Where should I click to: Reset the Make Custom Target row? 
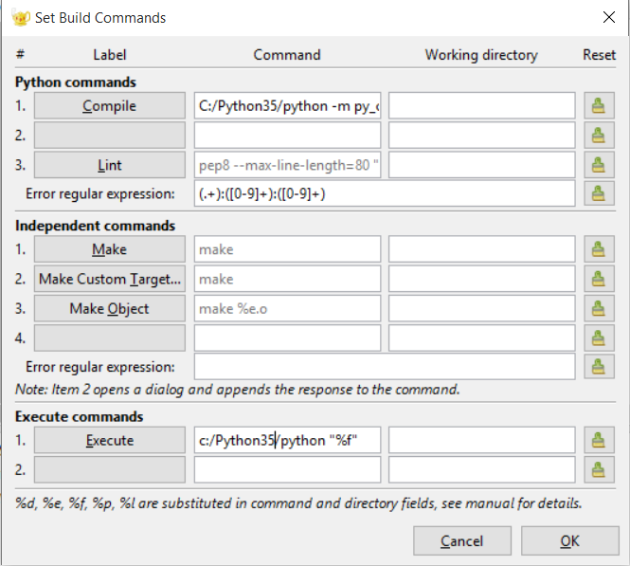pyautogui.click(x=598, y=280)
